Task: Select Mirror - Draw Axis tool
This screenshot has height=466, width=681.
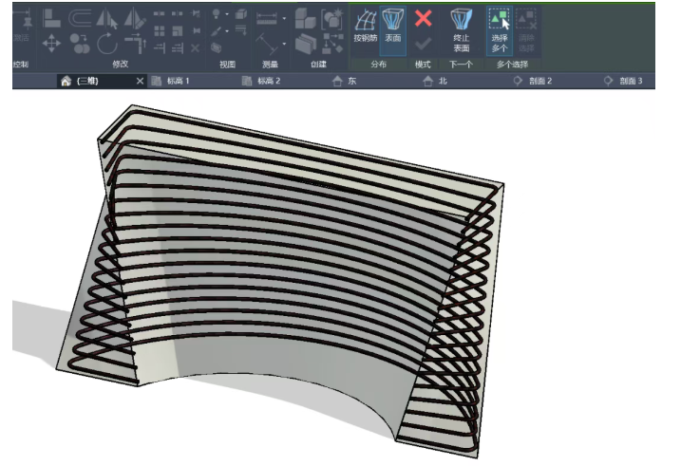Action: [x=135, y=18]
